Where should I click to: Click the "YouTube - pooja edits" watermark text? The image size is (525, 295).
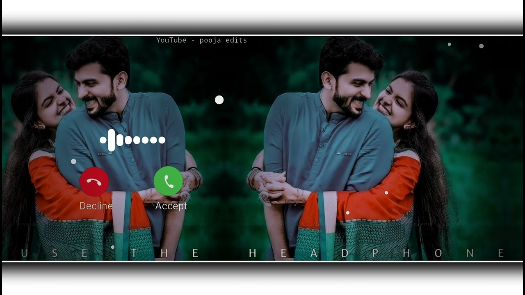(201, 40)
